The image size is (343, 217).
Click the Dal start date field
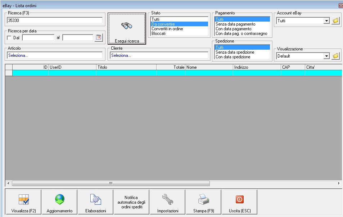38,38
